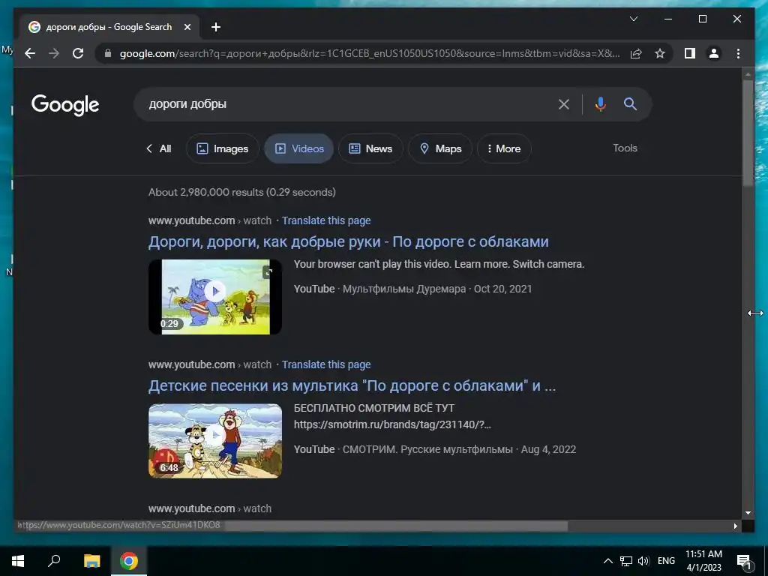Viewport: 768px width, 576px height.
Task: Start voice search with the microphone icon
Action: click(601, 104)
